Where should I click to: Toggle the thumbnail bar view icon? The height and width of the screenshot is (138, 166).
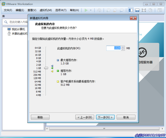point(137,10)
